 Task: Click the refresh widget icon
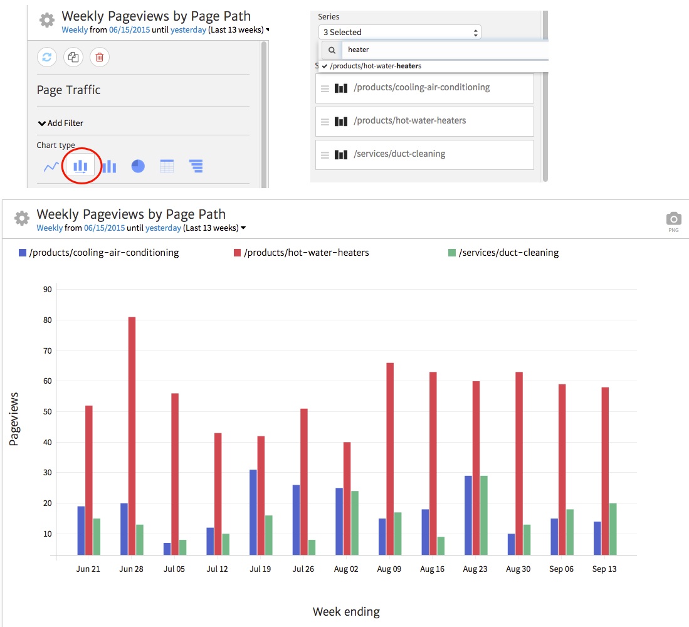(47, 56)
